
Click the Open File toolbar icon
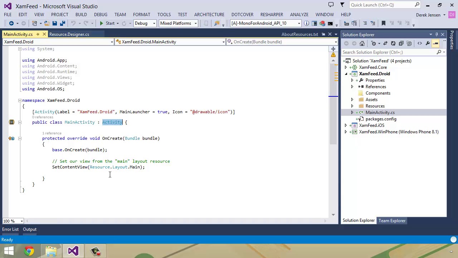(x=47, y=23)
